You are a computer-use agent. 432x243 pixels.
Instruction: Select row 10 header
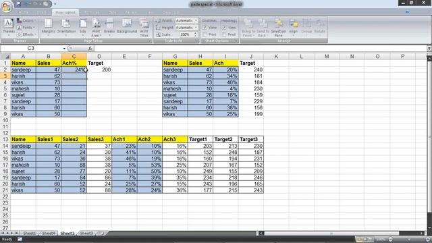point(5,120)
